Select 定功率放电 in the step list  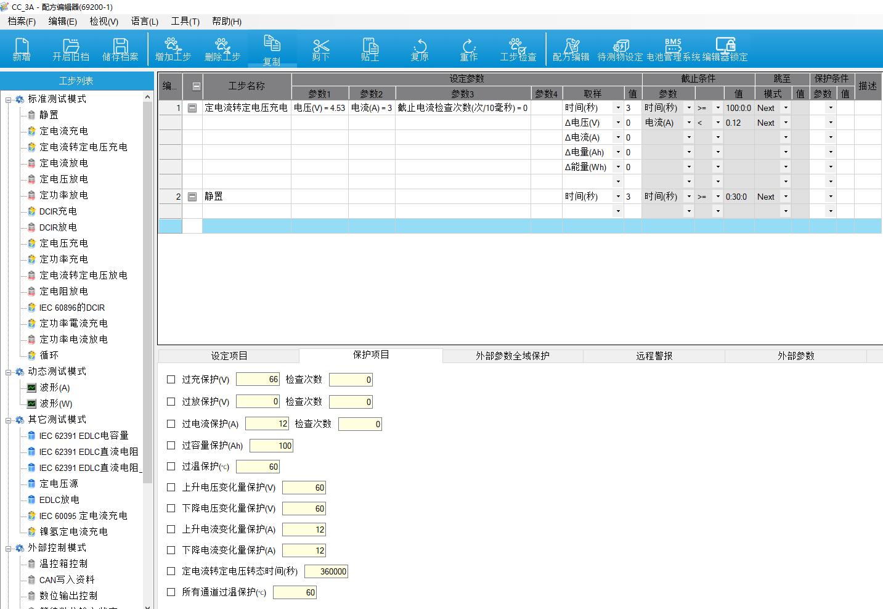[x=63, y=195]
